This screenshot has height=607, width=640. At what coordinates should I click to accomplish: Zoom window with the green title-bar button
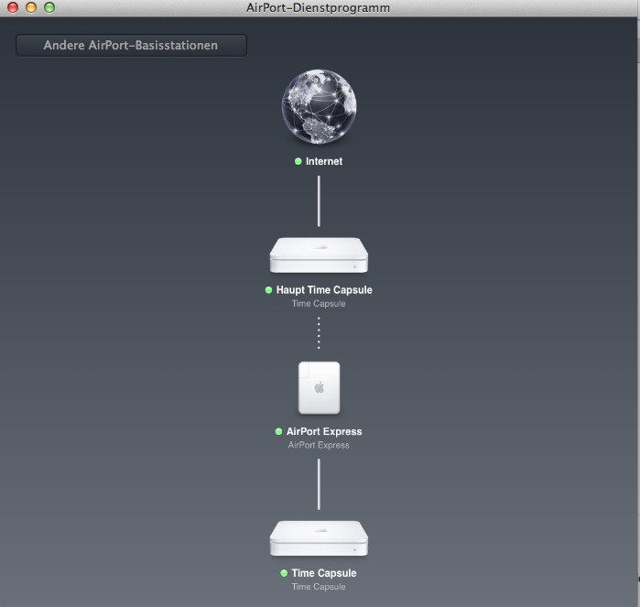49,7
